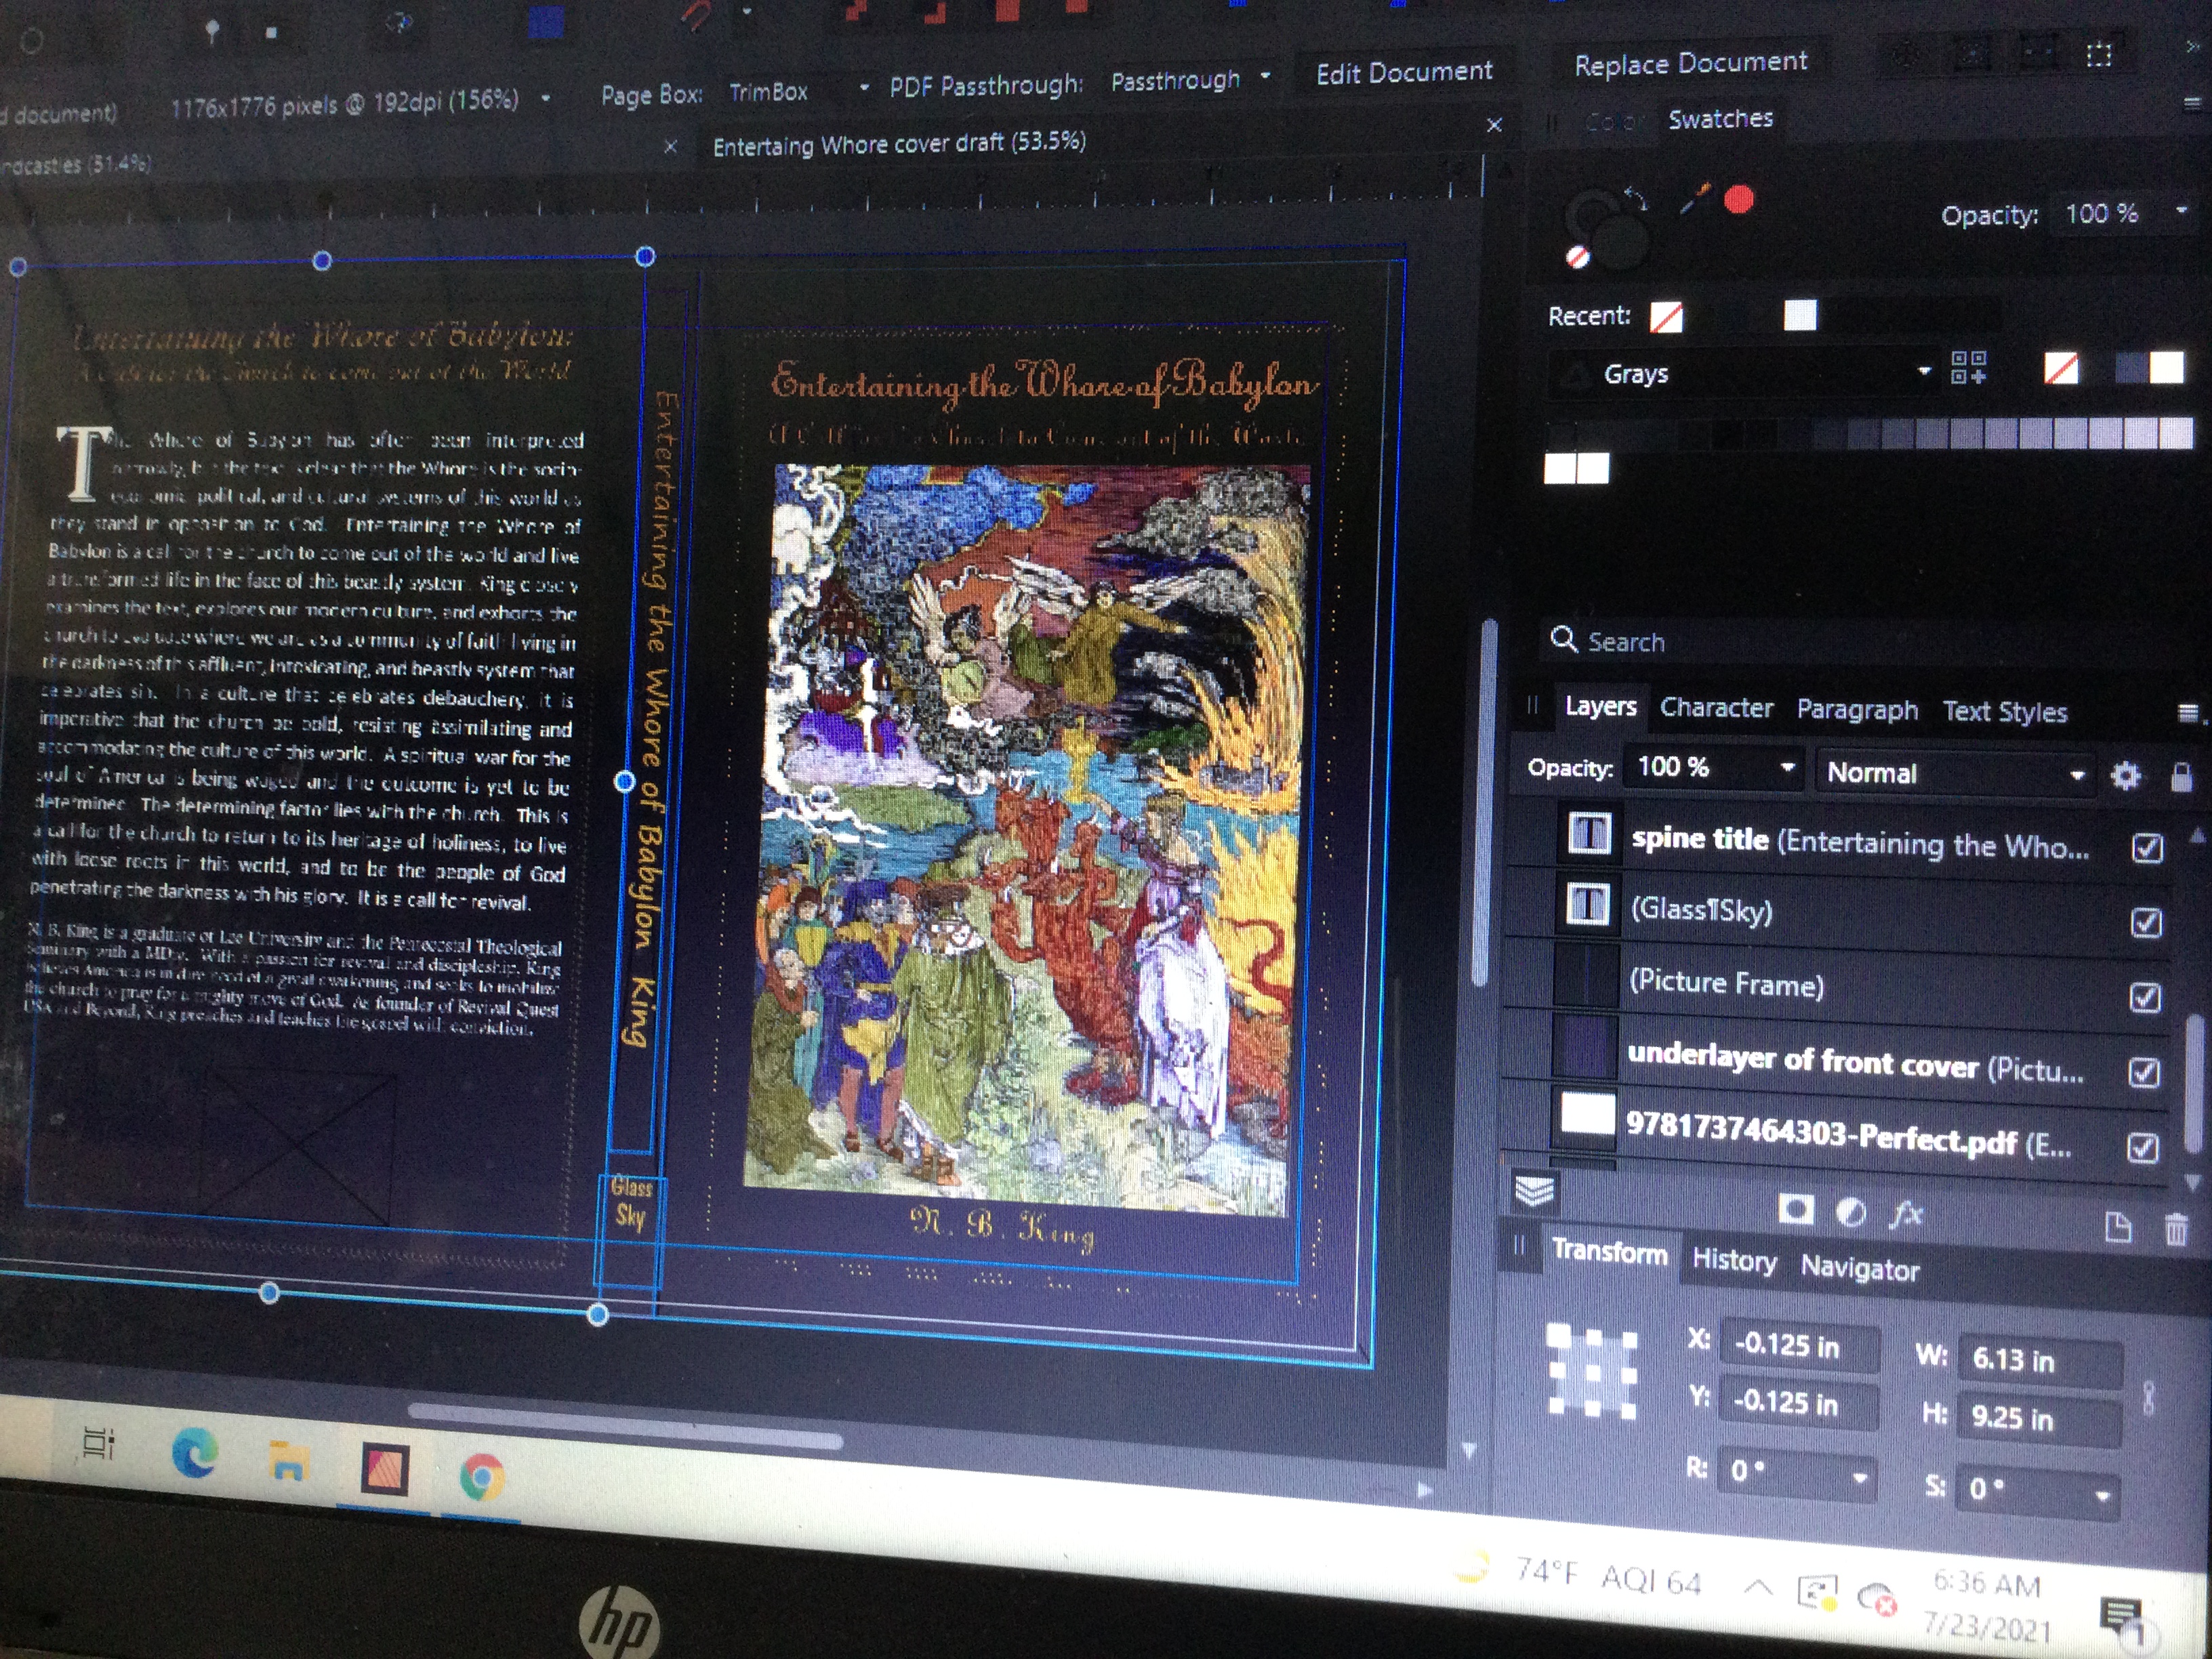2212x1659 pixels.
Task: Switch to History tab
Action: click(x=1734, y=1261)
